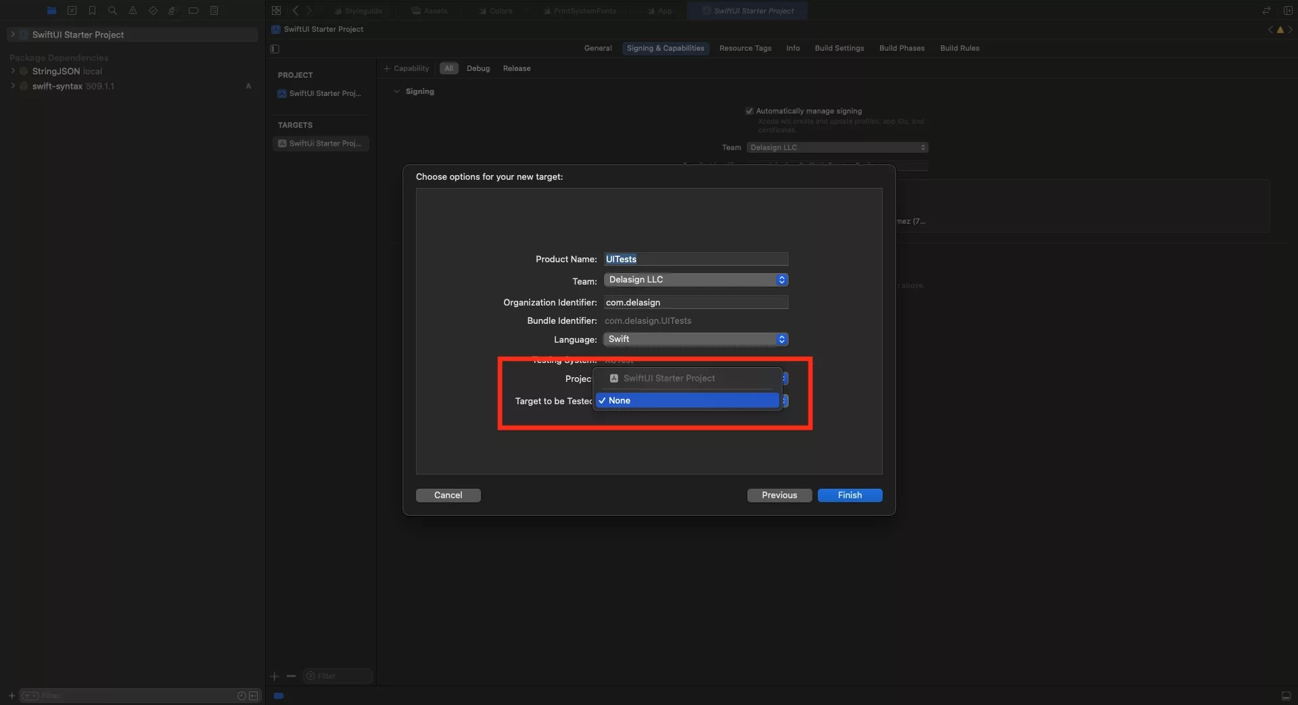
Task: Open the Colors editor tab
Action: coord(496,11)
